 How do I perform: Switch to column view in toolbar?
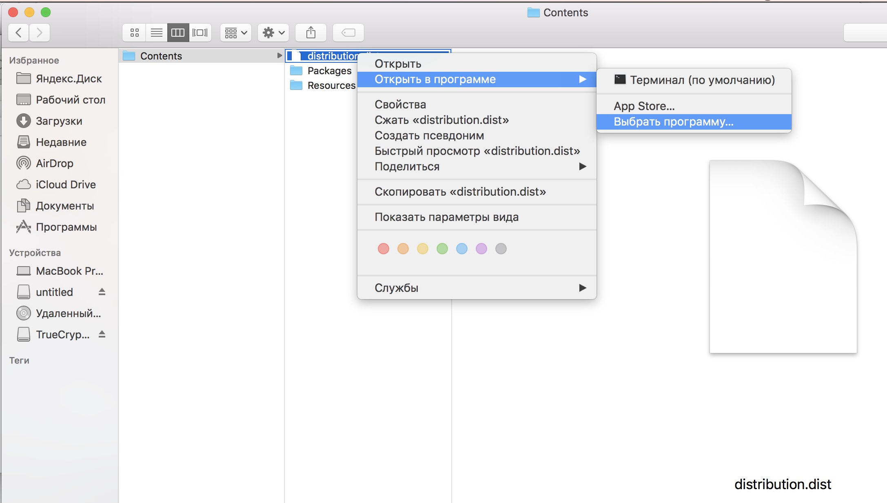point(178,33)
